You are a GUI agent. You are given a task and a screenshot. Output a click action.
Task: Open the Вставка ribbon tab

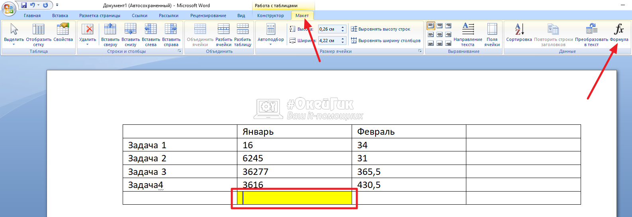pos(60,15)
